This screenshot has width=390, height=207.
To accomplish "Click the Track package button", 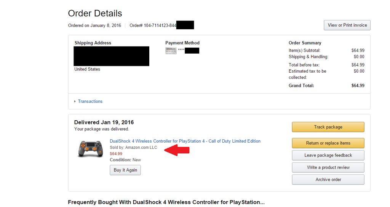I will 328,127.
